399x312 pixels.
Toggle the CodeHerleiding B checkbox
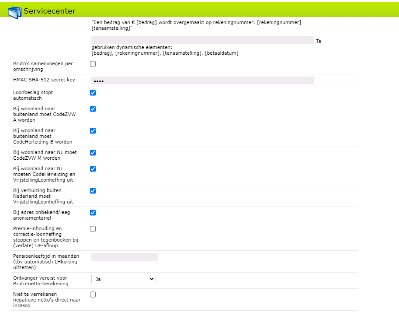93,131
